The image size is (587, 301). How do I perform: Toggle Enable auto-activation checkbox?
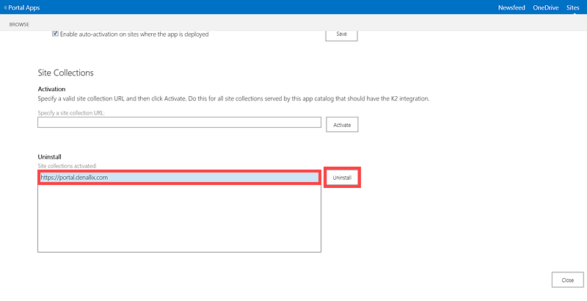[56, 34]
